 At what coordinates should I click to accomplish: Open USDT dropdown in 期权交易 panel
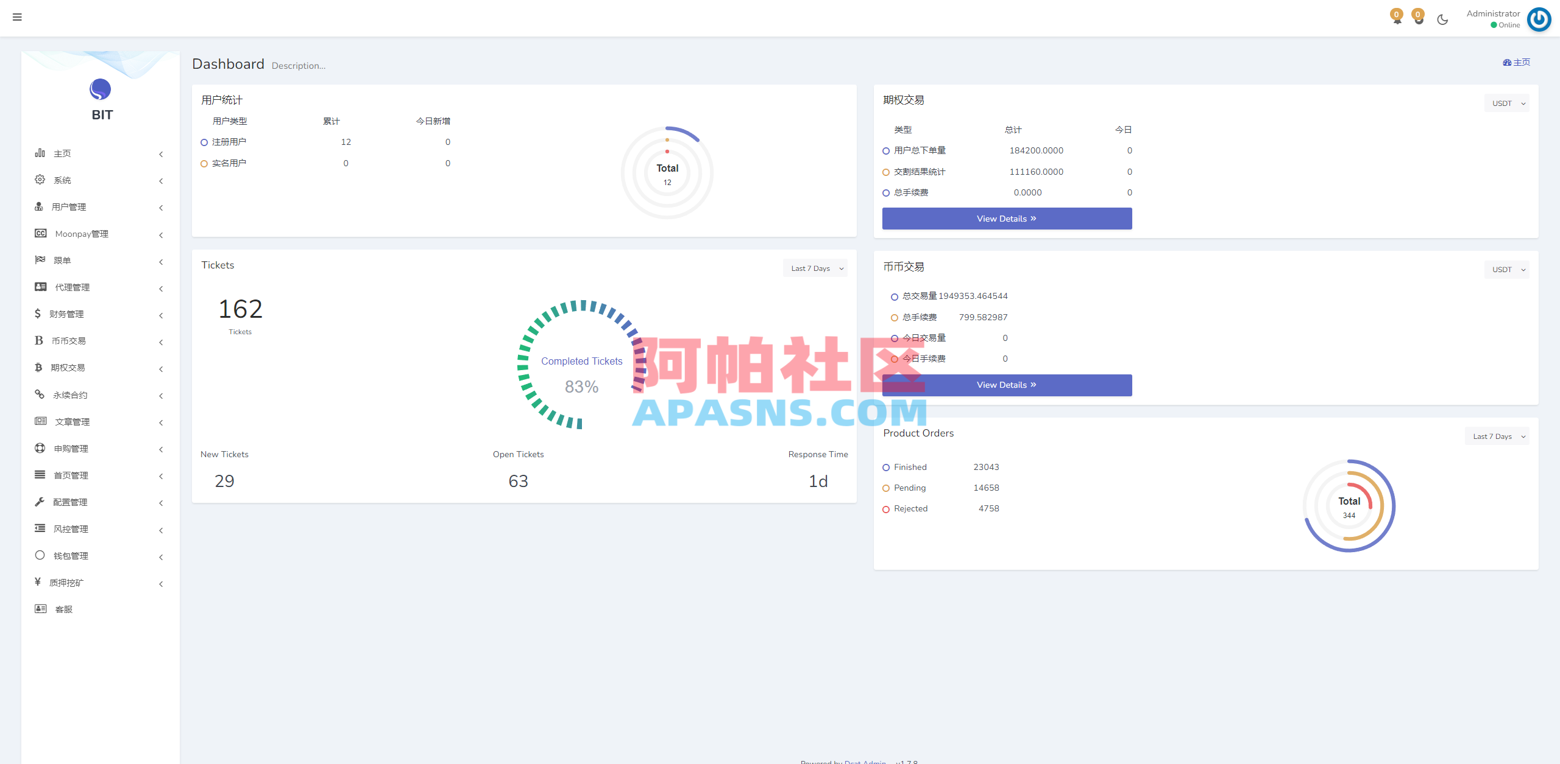[1506, 103]
